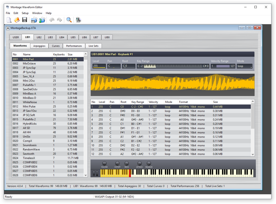Screen dimensions: 276x204
Task: Click the yellow waveform display
Action: click(x=172, y=85)
